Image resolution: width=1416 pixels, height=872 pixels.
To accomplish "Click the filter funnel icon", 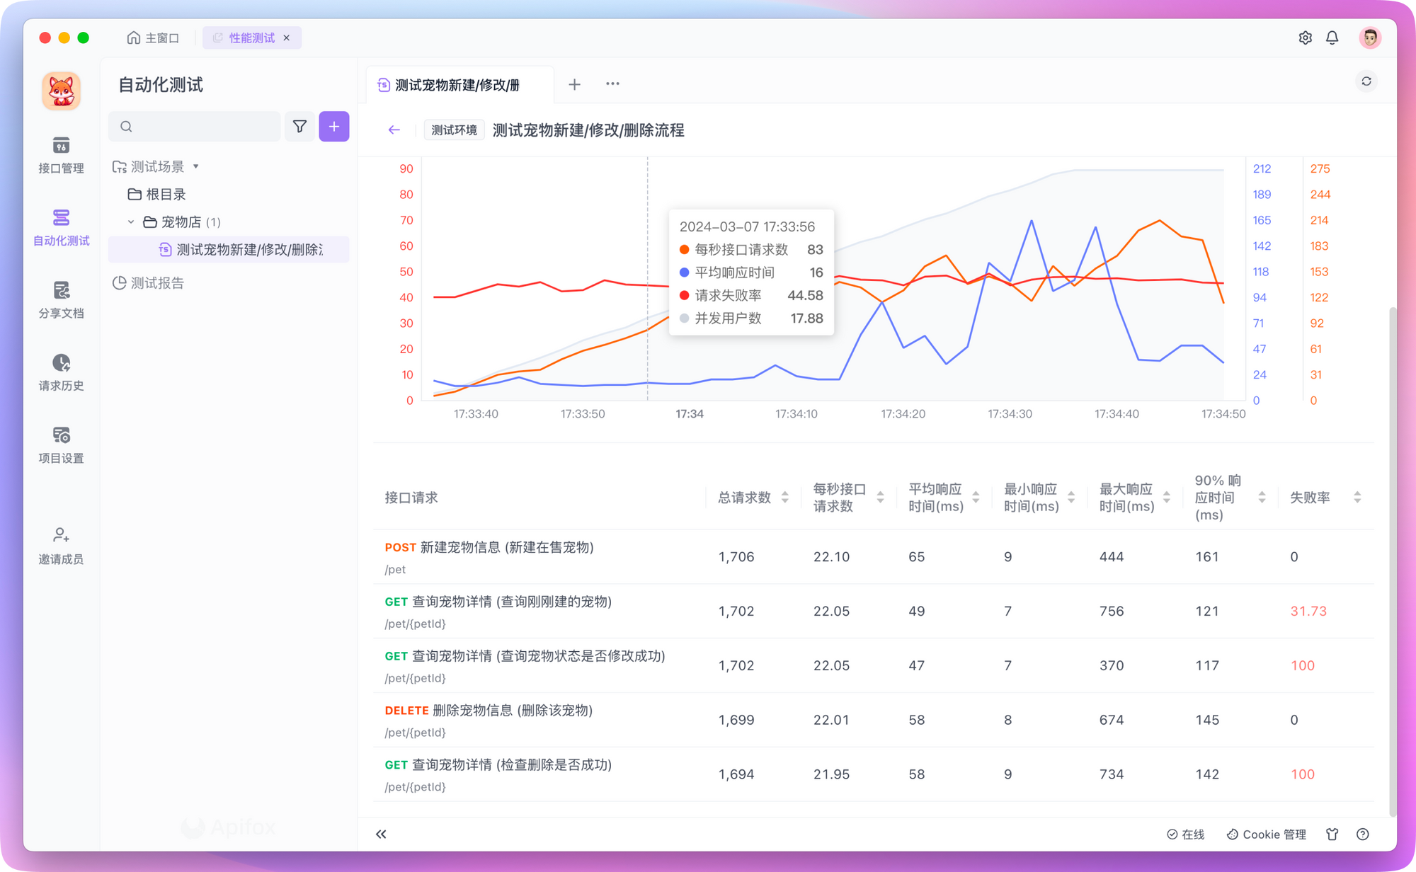I will coord(299,127).
